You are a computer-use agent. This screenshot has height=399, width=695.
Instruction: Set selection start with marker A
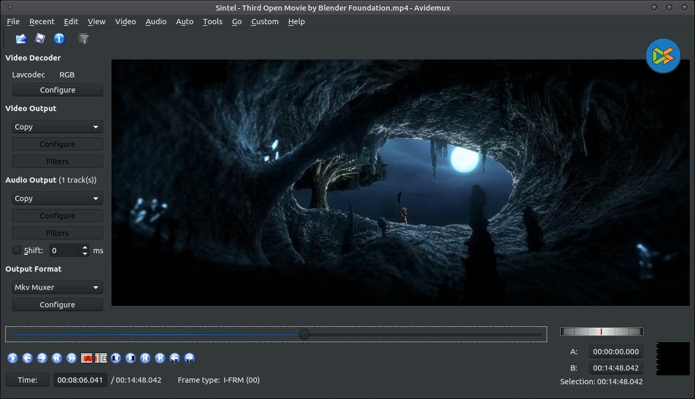point(87,358)
